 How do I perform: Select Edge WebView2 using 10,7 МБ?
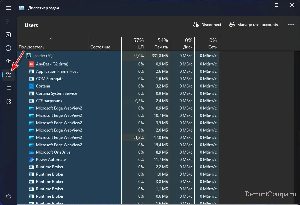118,116
